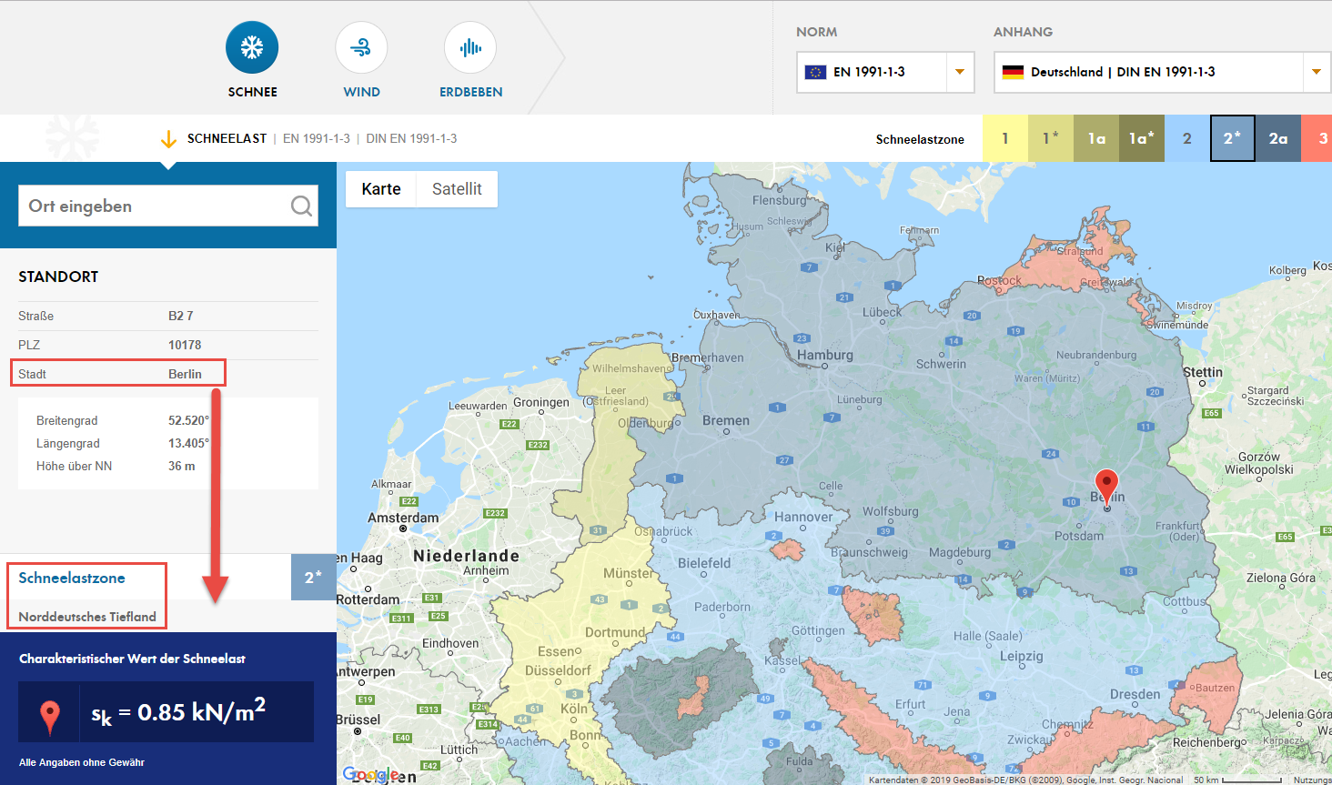The image size is (1332, 785).
Task: Click the Nutzungsbedingungen link on map
Action: coord(1312,780)
